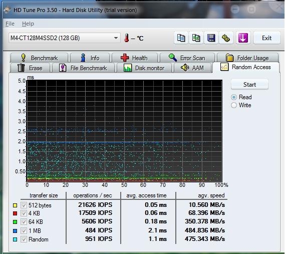Click the red 4 KB color swatch
The image size is (285, 254).
coord(15,213)
